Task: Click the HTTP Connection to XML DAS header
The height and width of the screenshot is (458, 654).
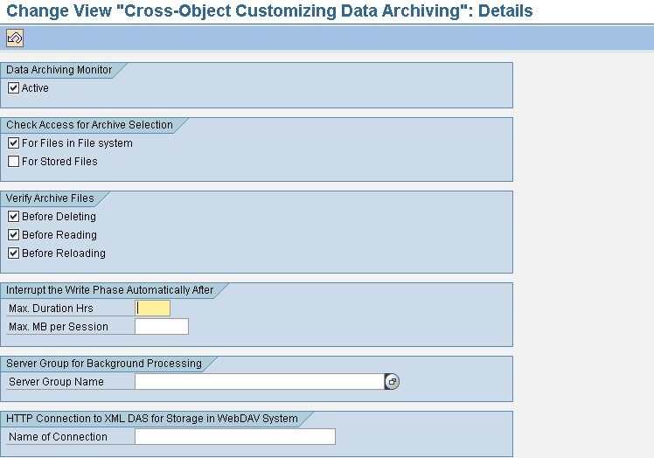Action: [x=151, y=419]
